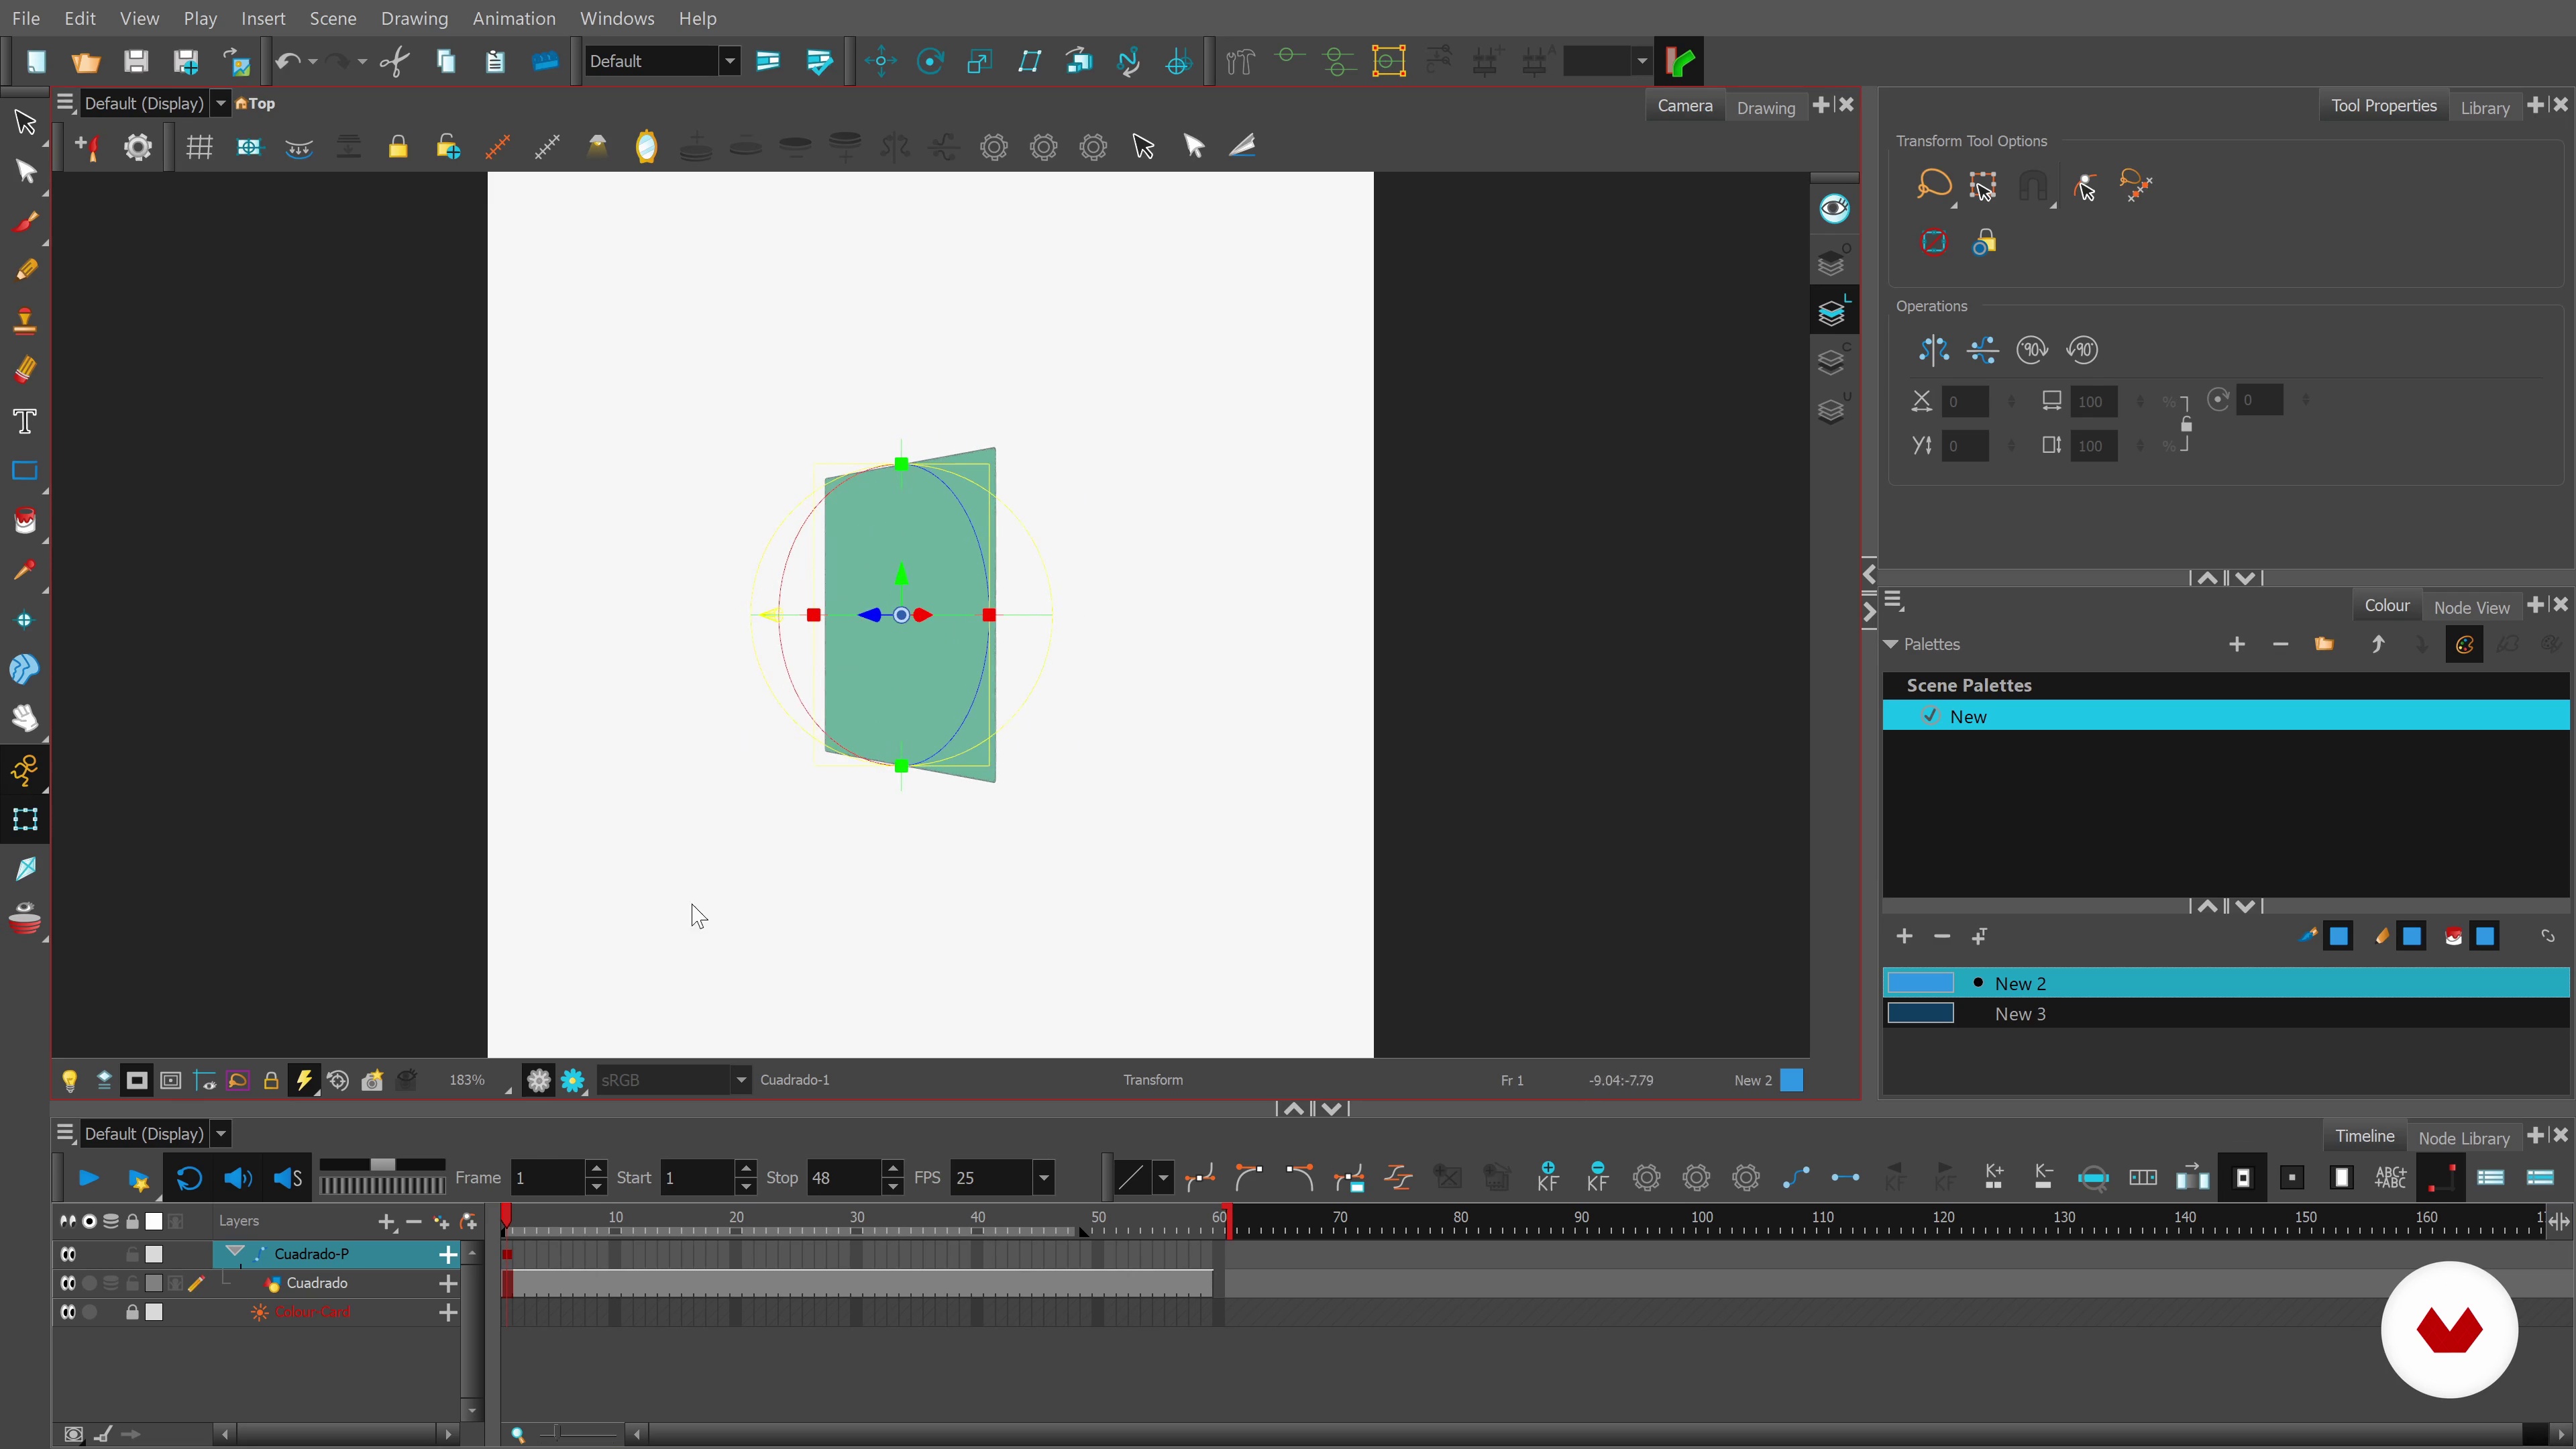Open the FPS dropdown arrow
2576x1449 pixels.
[1043, 1177]
